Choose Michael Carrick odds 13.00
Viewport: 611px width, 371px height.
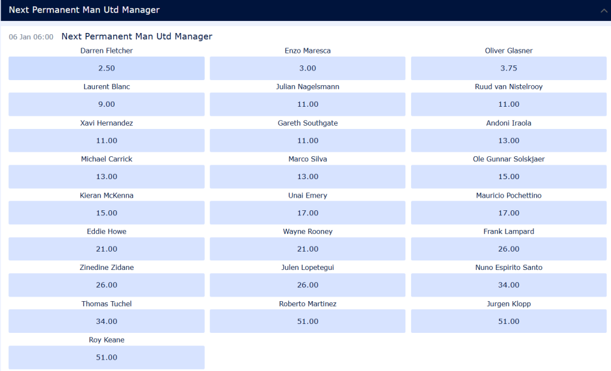[x=106, y=177]
